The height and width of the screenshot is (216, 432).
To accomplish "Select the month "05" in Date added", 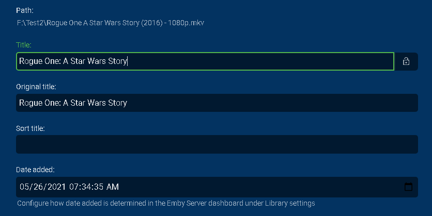I will click(x=24, y=187).
